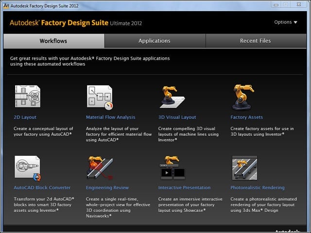This screenshot has width=311, height=233.
Task: Click the 3D Visual Layout robot icon
Action: (x=172, y=97)
